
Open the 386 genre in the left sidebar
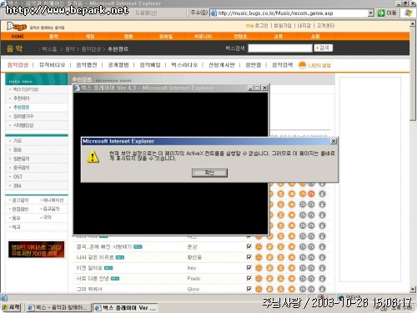[x=18, y=185]
